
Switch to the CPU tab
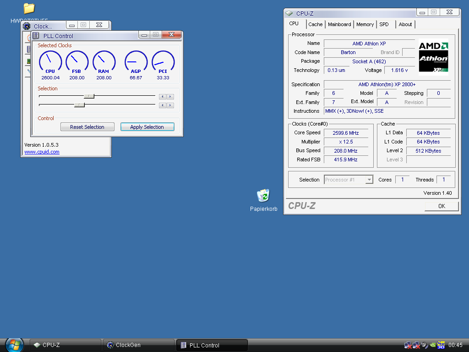point(294,23)
